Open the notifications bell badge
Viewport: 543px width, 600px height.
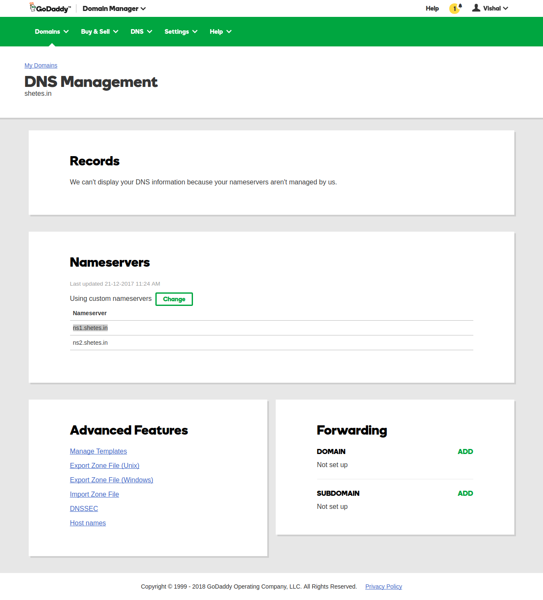coord(455,8)
